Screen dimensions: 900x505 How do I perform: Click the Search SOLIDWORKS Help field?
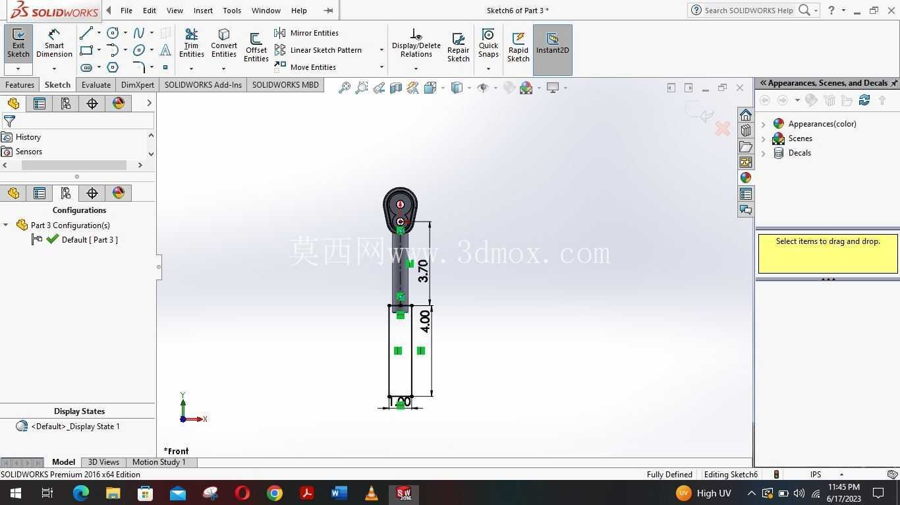tap(749, 11)
